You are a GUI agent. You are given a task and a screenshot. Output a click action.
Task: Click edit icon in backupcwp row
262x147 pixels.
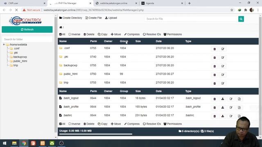click(223, 66)
